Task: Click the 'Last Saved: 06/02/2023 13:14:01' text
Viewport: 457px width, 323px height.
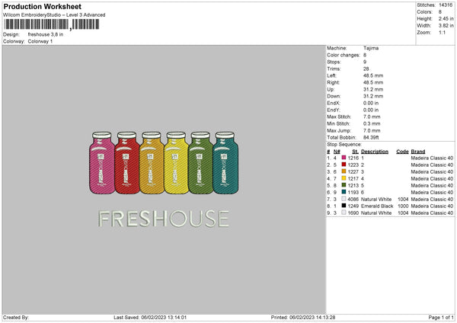Action: 150,317
